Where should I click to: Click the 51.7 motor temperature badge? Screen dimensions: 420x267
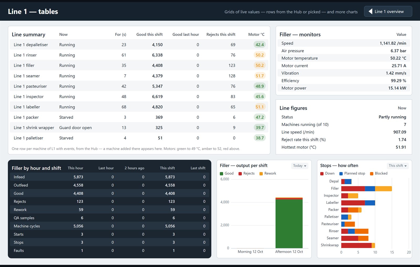[260, 76]
